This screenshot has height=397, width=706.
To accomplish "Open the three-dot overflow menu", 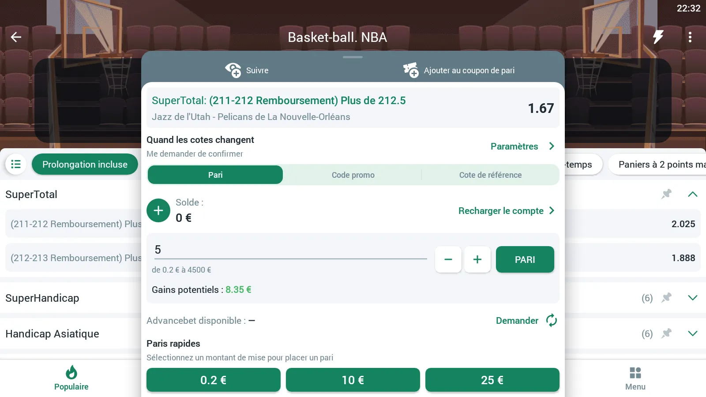I will tap(690, 37).
